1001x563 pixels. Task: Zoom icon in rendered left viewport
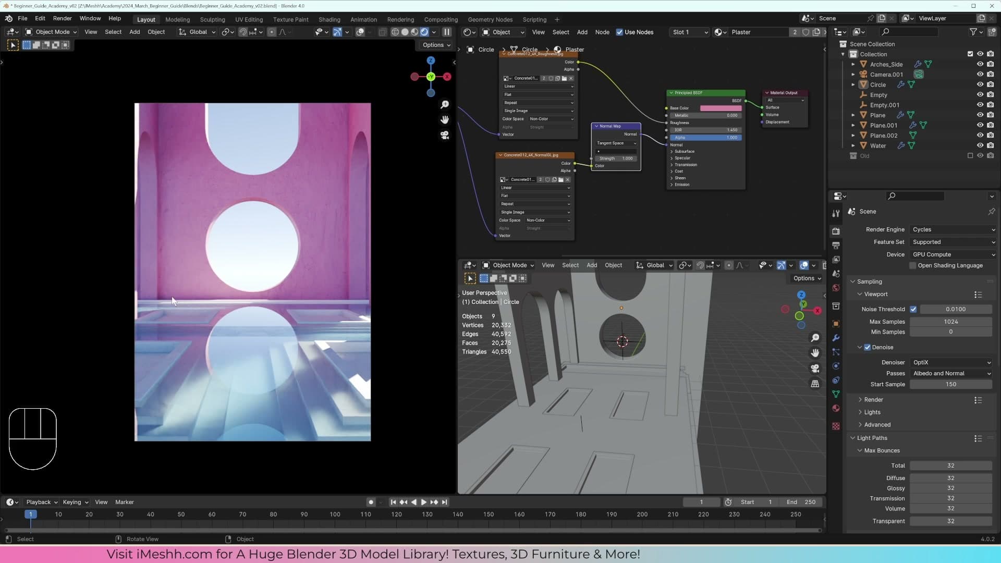point(445,105)
